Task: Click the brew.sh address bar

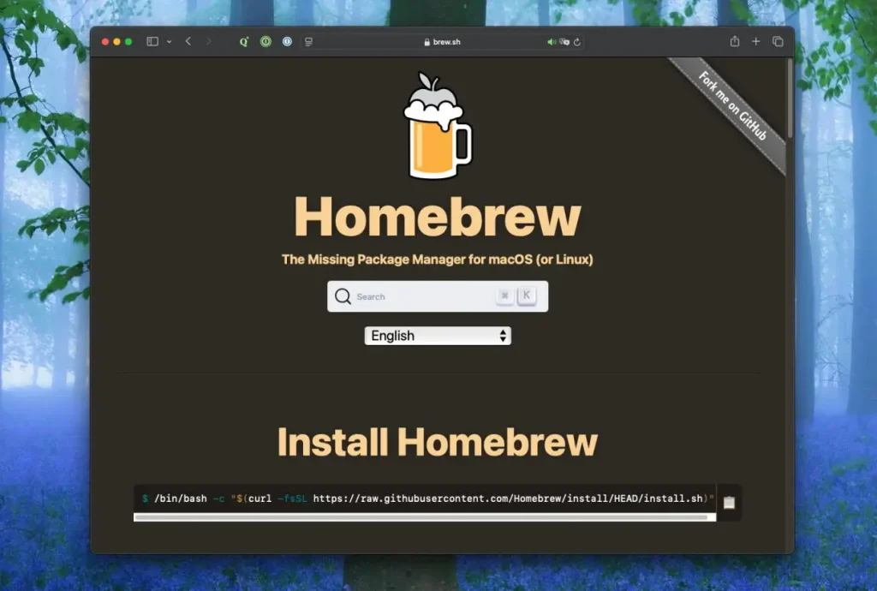Action: 443,42
